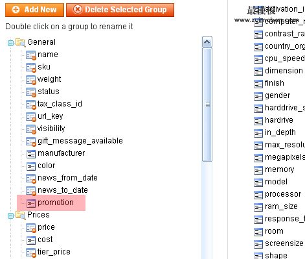Select the status attribute

coord(49,92)
